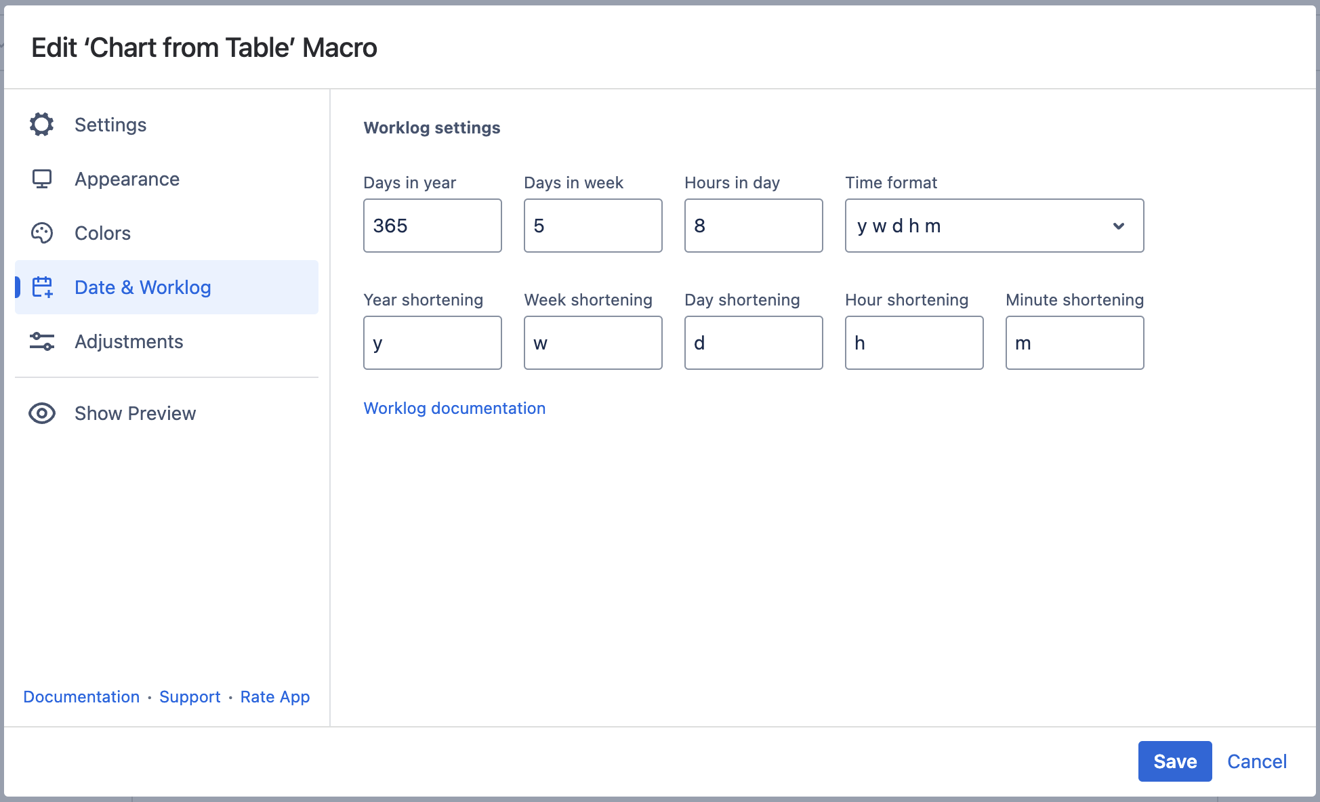
Task: Expand the Time format dropdown chevron
Action: 1119,226
